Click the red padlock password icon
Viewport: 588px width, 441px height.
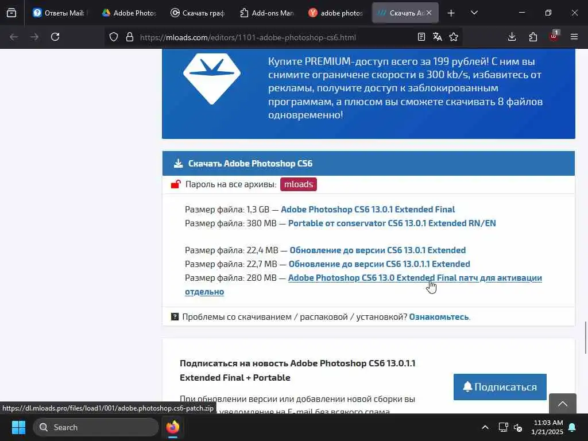176,184
